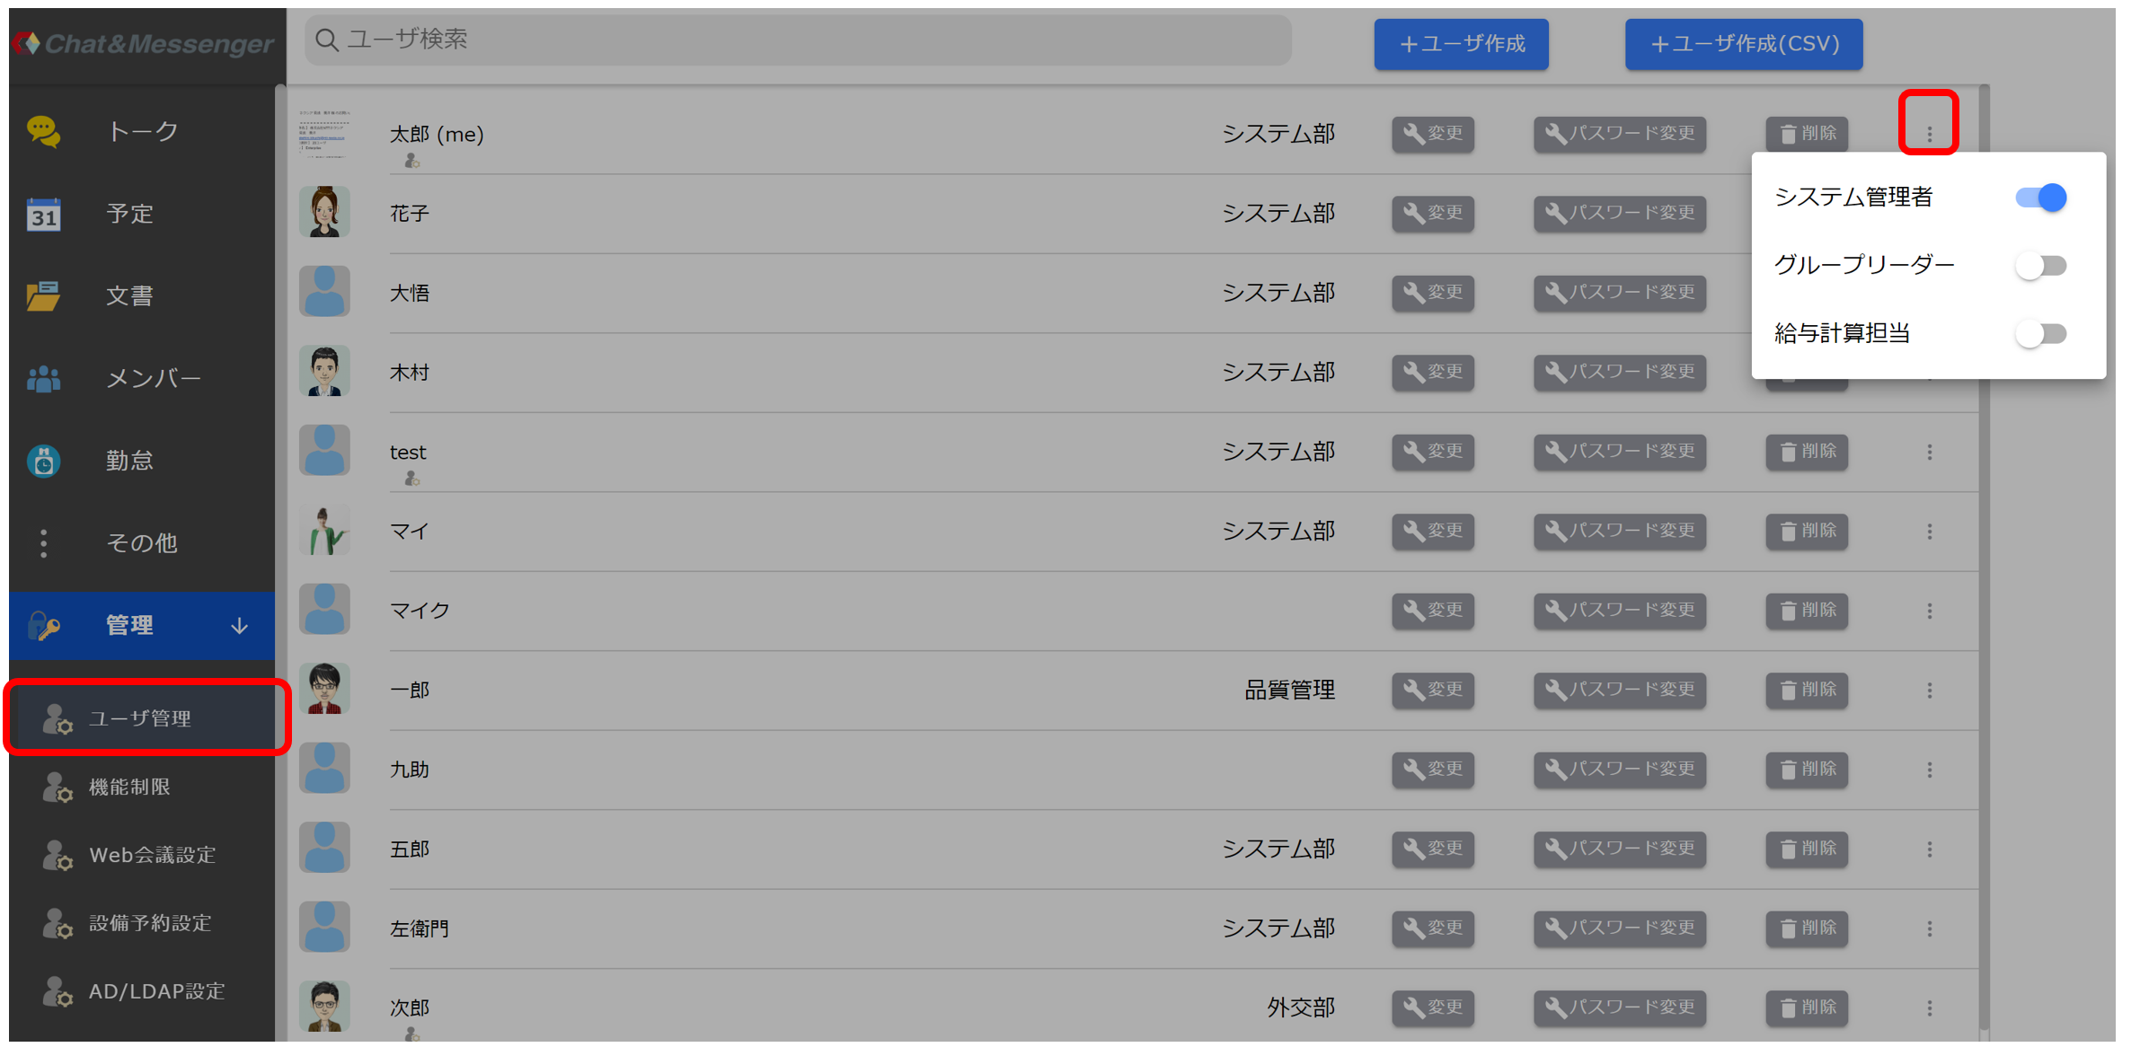Click the Chat&Messenger logo
Image resolution: width=2131 pixels, height=1056 pixels.
click(x=144, y=43)
